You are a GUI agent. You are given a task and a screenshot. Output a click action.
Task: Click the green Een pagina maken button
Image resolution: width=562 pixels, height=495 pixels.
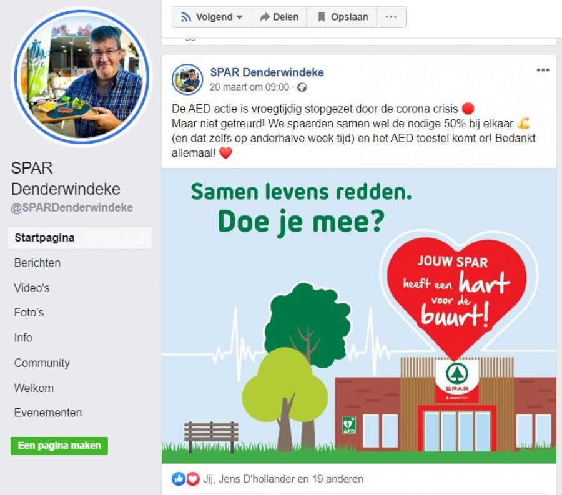pos(59,446)
